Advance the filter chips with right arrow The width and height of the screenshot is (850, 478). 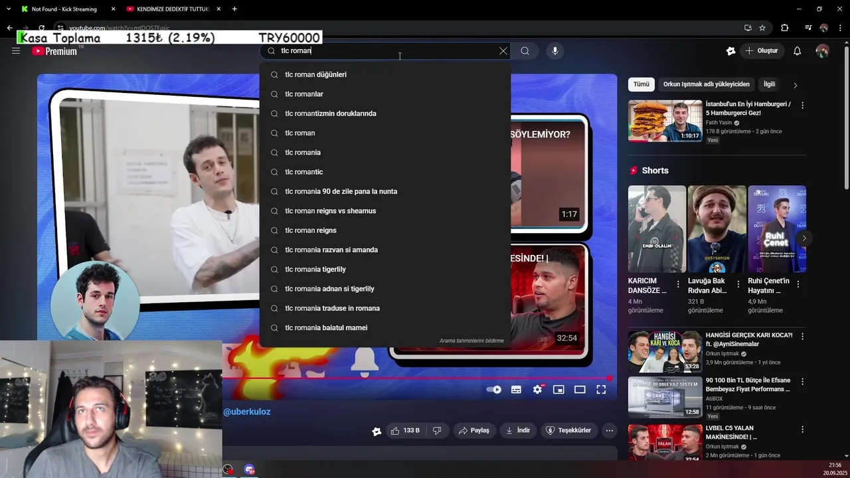pyautogui.click(x=795, y=85)
